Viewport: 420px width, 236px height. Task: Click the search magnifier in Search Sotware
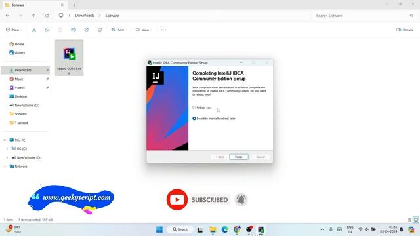pos(411,16)
